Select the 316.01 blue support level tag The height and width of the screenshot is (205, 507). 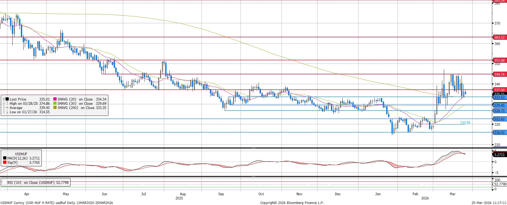click(499, 133)
